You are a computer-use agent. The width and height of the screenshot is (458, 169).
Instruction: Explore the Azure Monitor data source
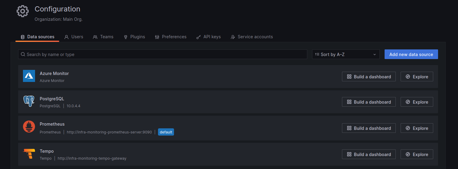click(417, 77)
